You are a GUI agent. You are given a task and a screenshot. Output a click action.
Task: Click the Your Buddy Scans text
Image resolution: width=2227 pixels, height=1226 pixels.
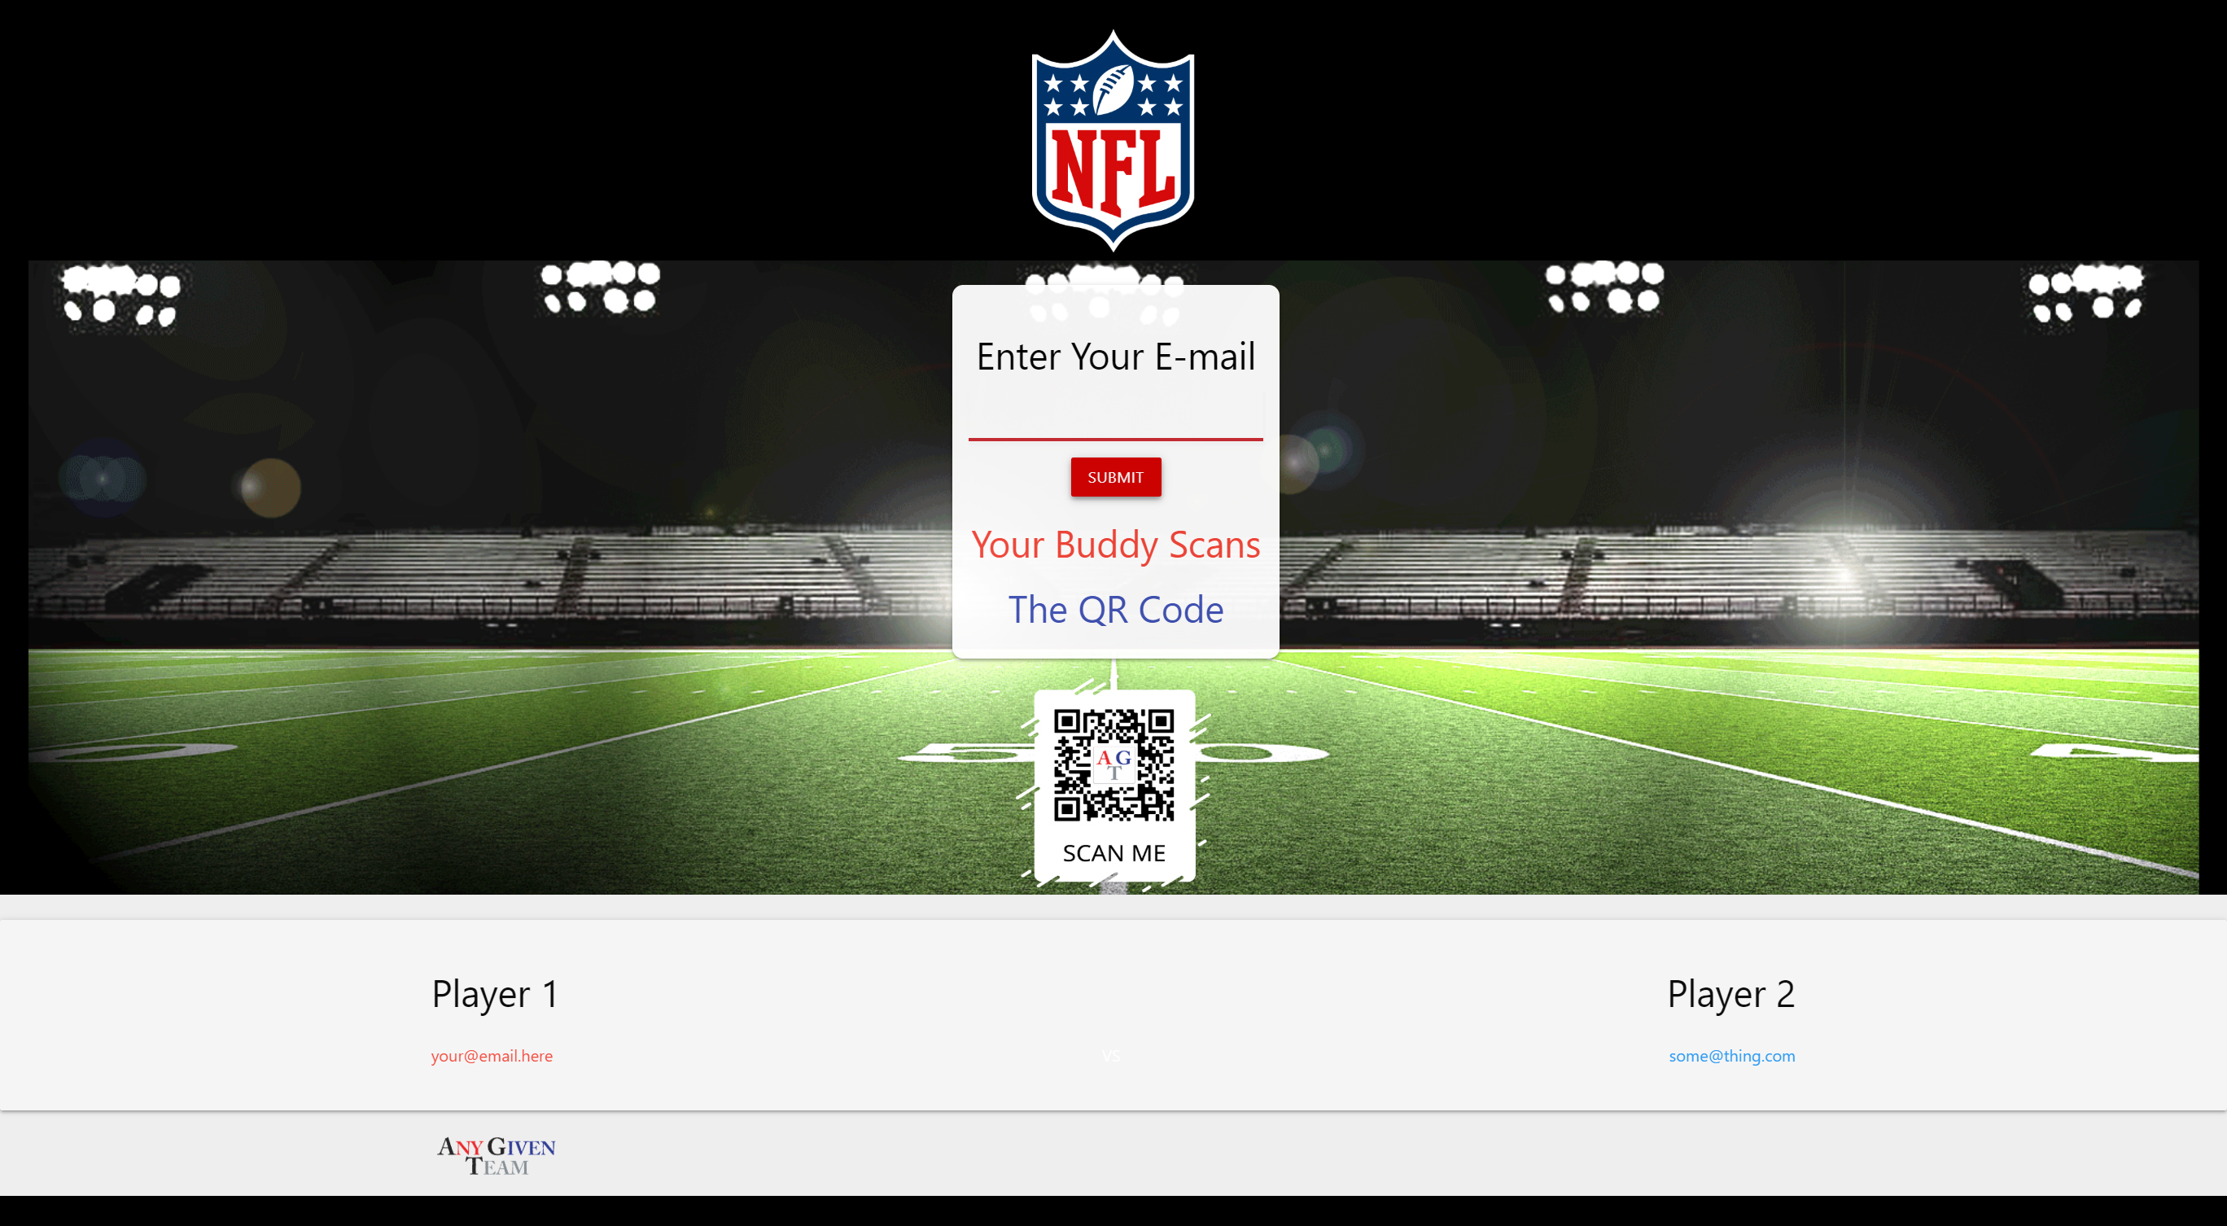(x=1114, y=545)
